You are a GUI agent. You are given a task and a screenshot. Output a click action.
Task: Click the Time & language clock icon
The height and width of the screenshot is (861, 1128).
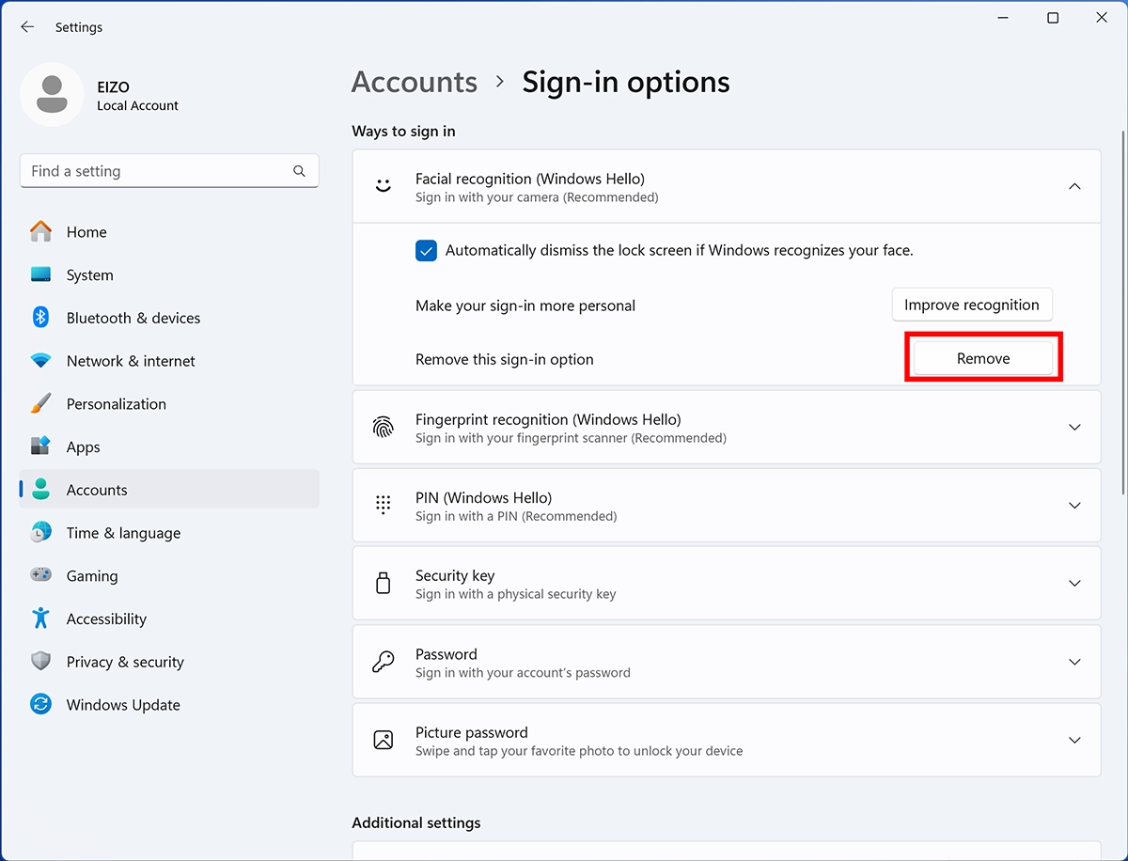40,533
